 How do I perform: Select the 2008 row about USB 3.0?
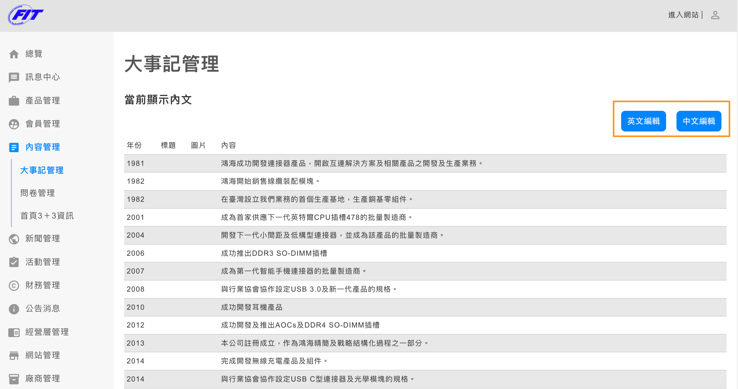click(425, 289)
